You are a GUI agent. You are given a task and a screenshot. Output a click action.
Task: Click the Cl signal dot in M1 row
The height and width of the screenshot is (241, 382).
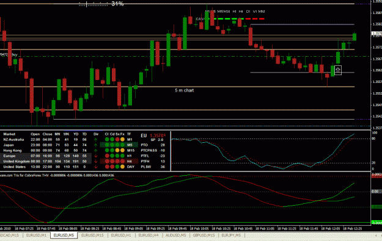(107, 139)
